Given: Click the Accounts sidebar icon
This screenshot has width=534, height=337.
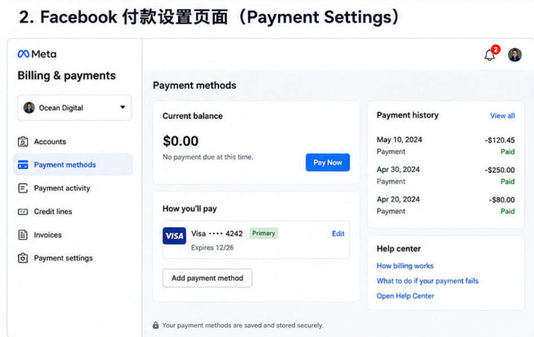Looking at the screenshot, I should [x=23, y=141].
